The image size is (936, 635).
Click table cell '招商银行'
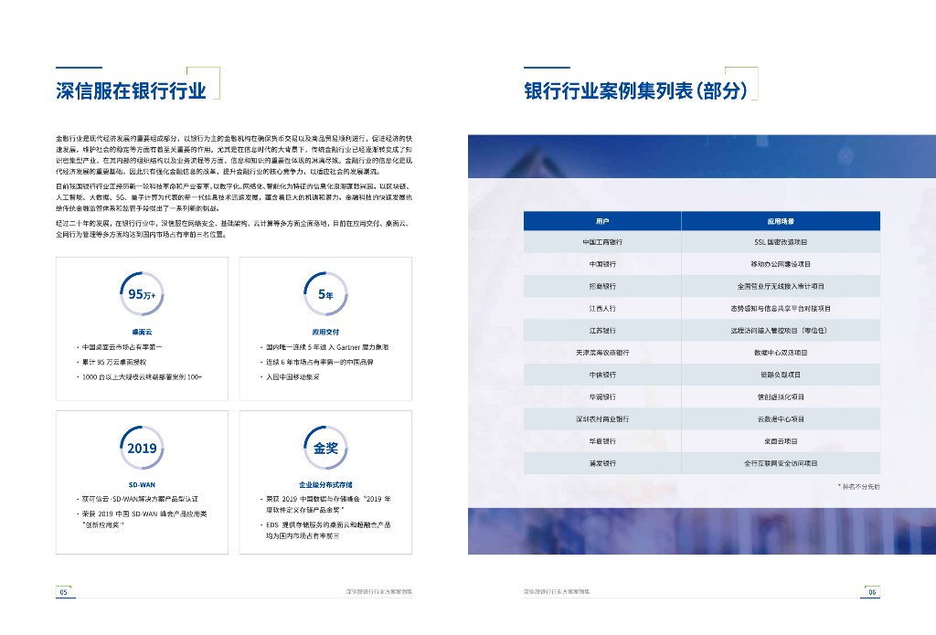point(602,286)
